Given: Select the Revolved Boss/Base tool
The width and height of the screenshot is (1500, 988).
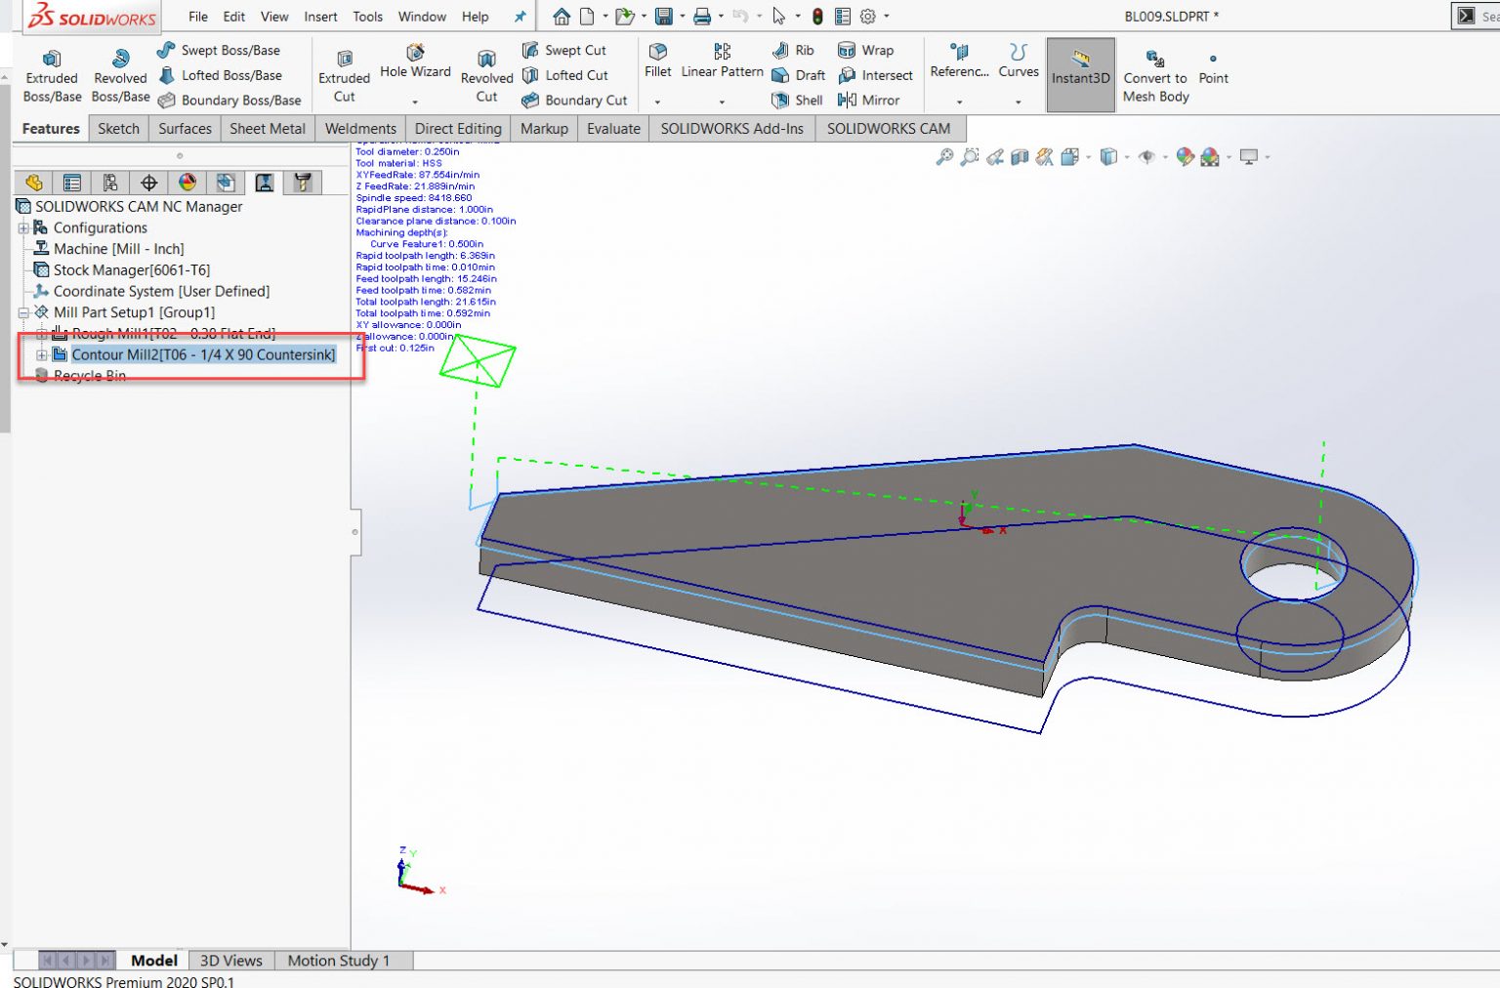Looking at the screenshot, I should pyautogui.click(x=120, y=75).
